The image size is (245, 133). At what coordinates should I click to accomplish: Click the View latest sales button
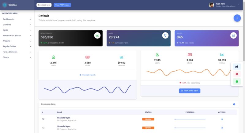(190, 91)
